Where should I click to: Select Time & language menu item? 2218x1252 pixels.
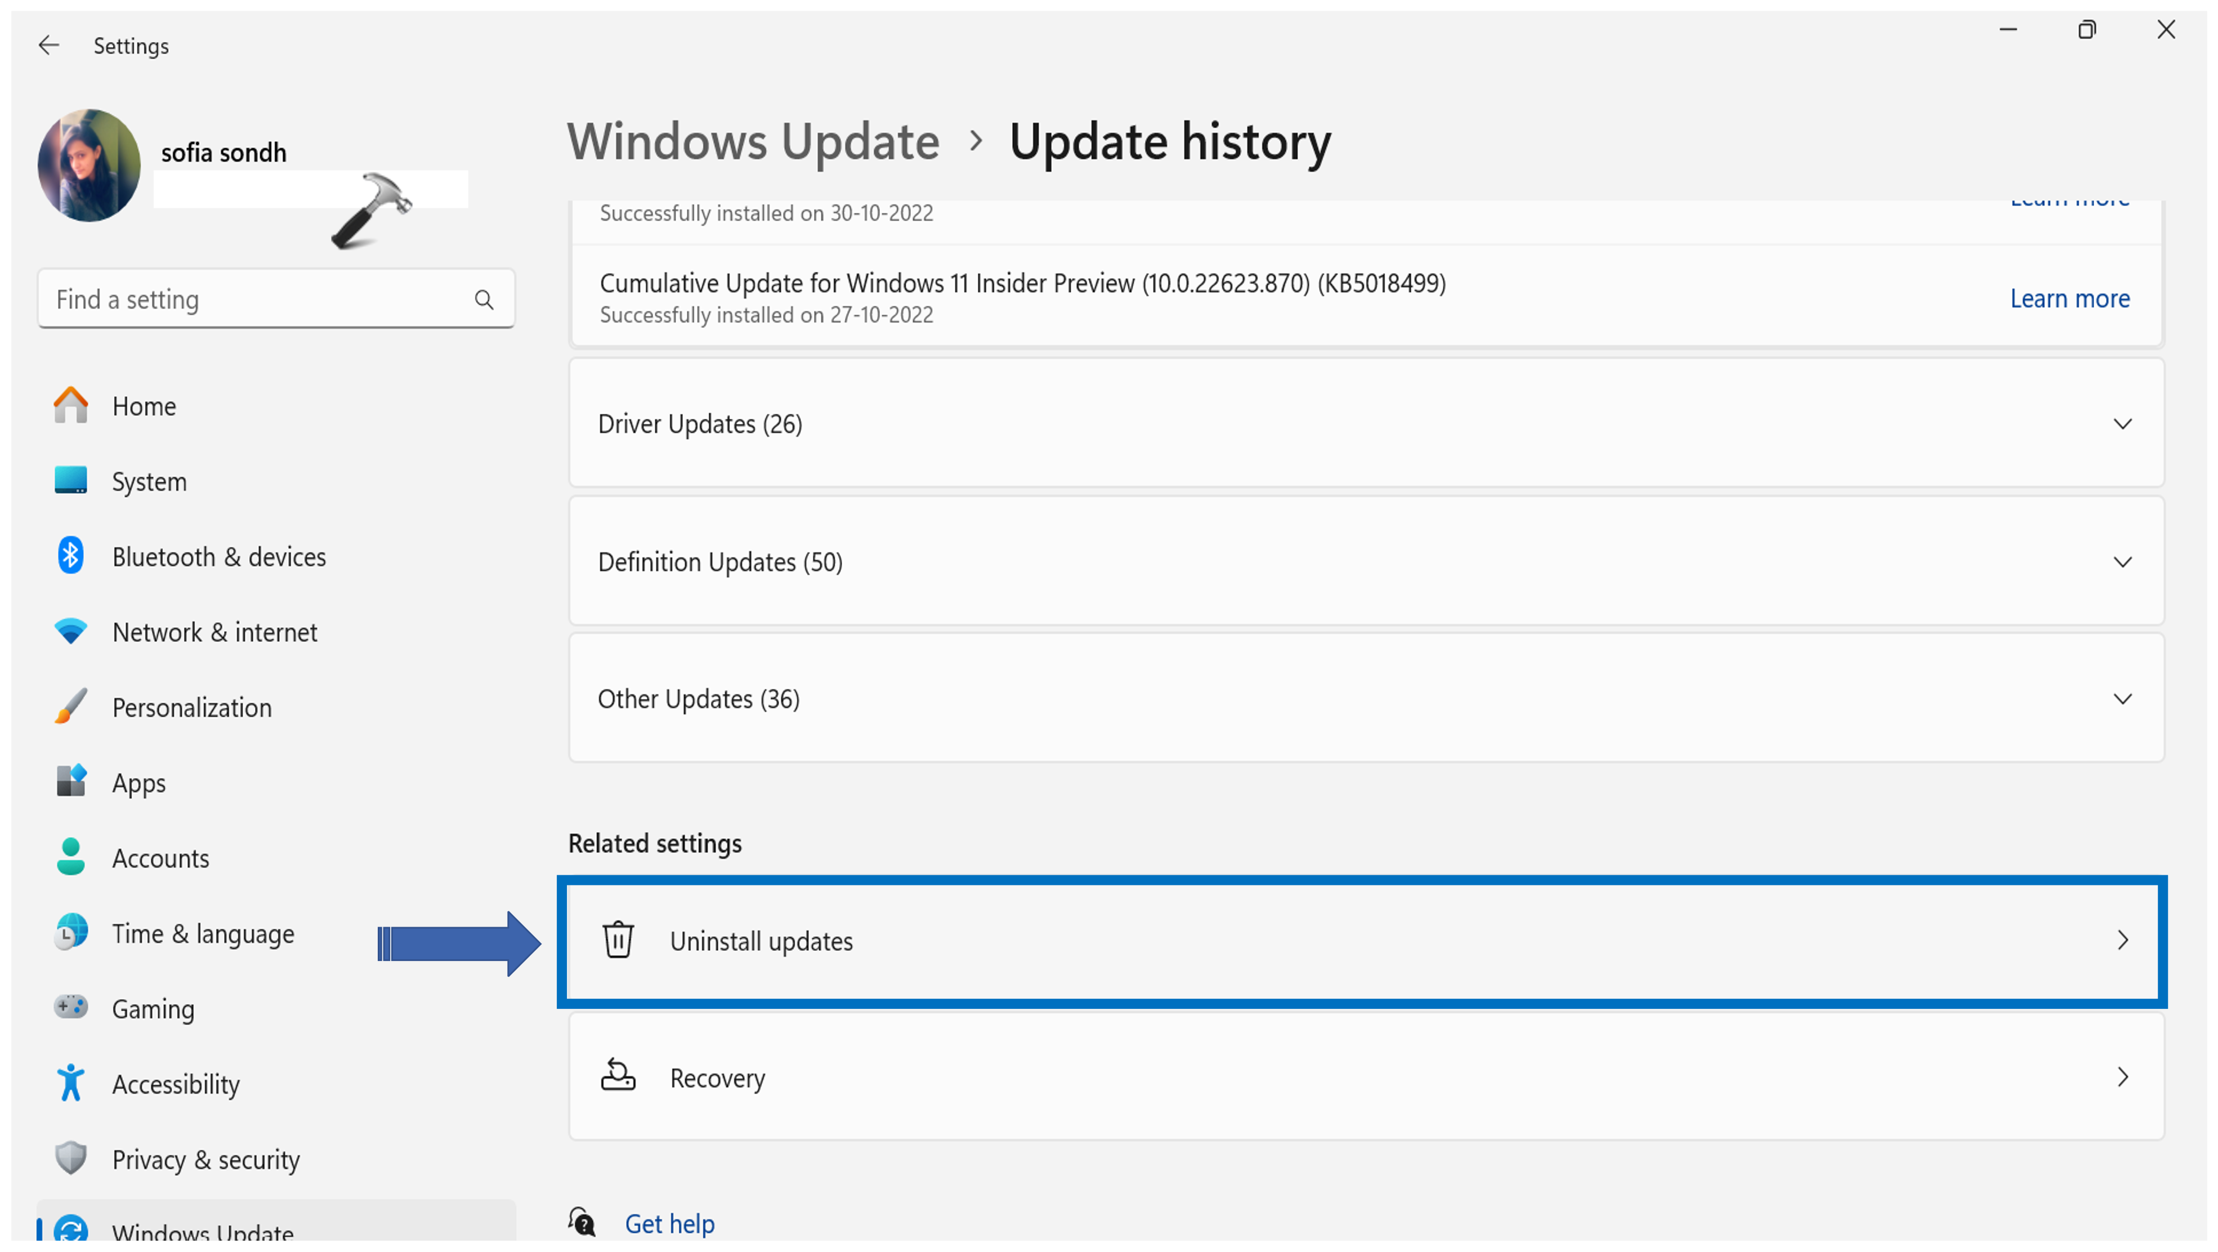[x=203, y=933]
